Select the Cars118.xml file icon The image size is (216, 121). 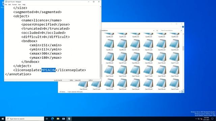[x=161, y=70]
